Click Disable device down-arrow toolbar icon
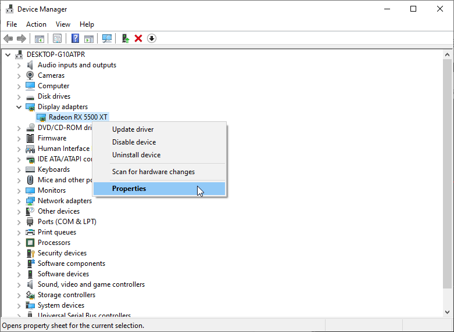454x332 pixels. [152, 38]
